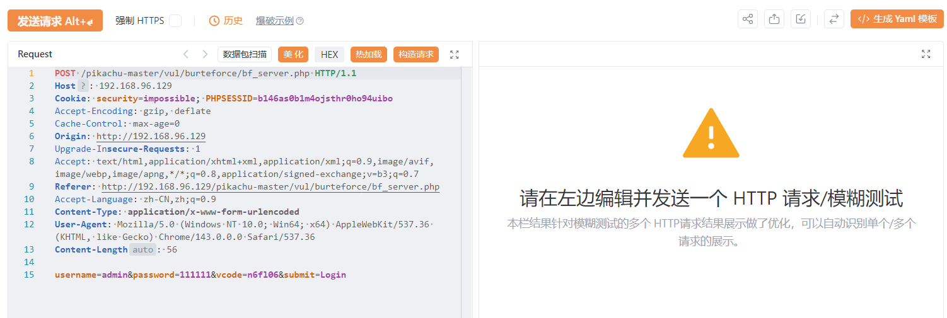Go to next request with right chevron

pyautogui.click(x=205, y=54)
